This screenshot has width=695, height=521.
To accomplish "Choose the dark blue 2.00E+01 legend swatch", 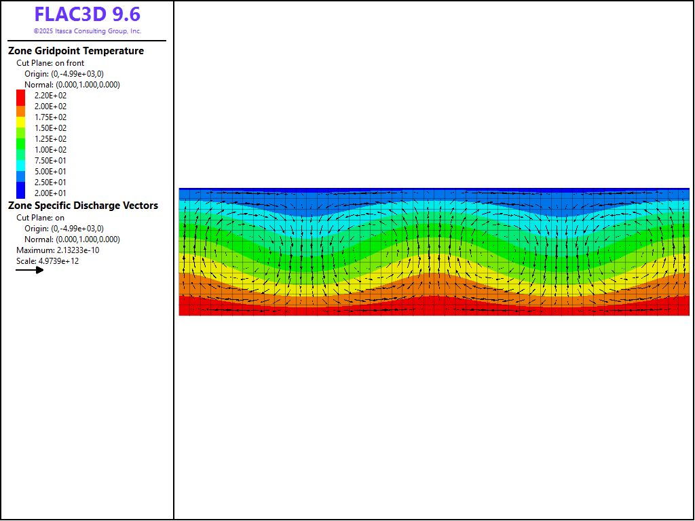I will click(20, 193).
